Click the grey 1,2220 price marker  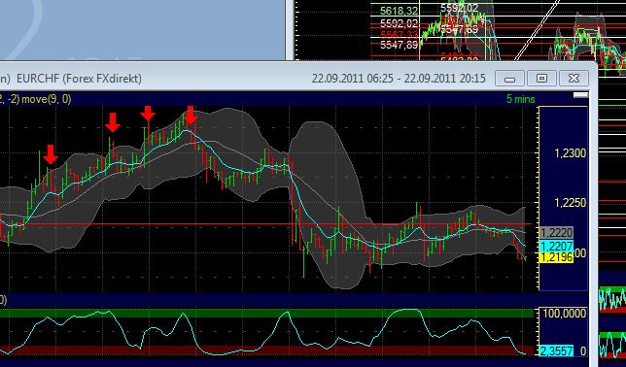coord(557,233)
